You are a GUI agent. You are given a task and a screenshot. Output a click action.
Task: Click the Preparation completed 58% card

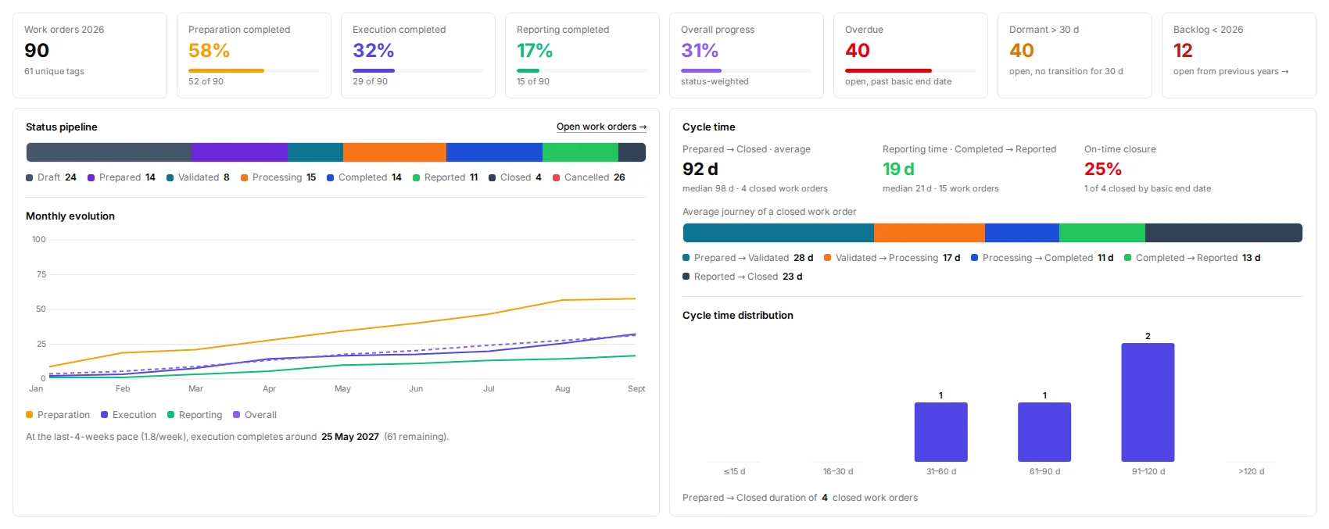click(254, 55)
